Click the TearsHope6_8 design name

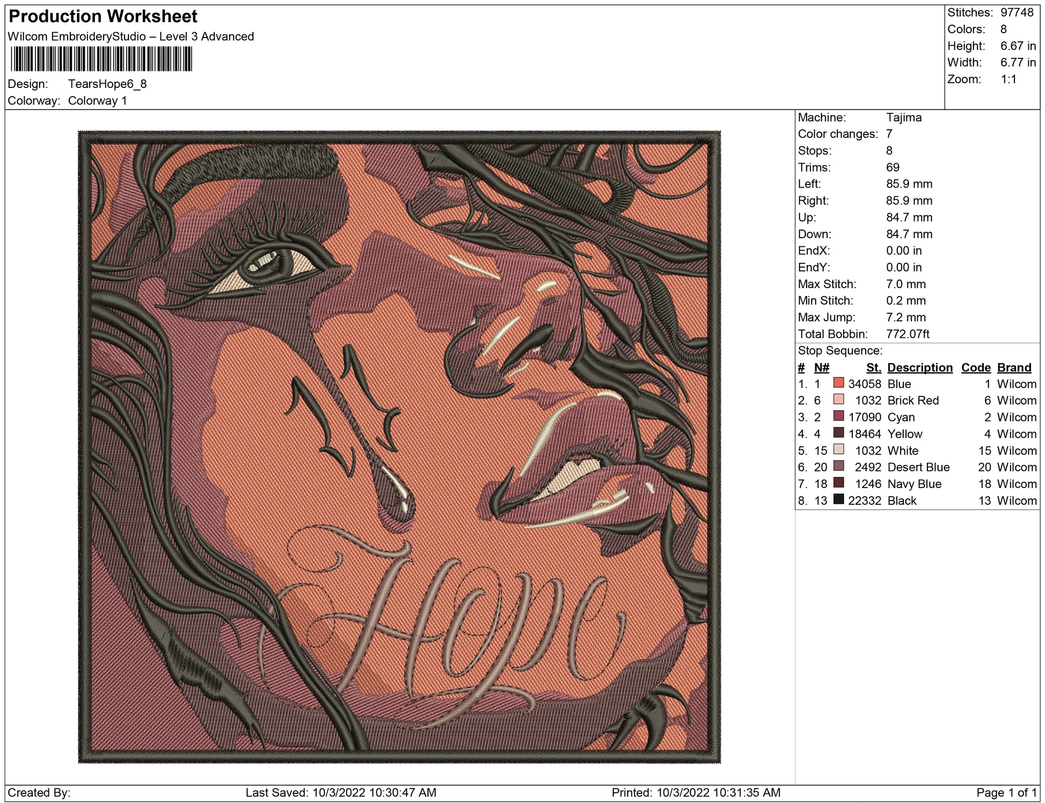click(x=107, y=84)
